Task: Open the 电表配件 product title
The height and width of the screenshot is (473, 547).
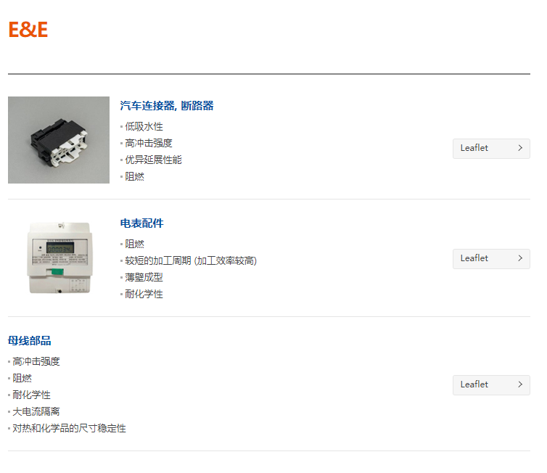Action: tap(141, 223)
